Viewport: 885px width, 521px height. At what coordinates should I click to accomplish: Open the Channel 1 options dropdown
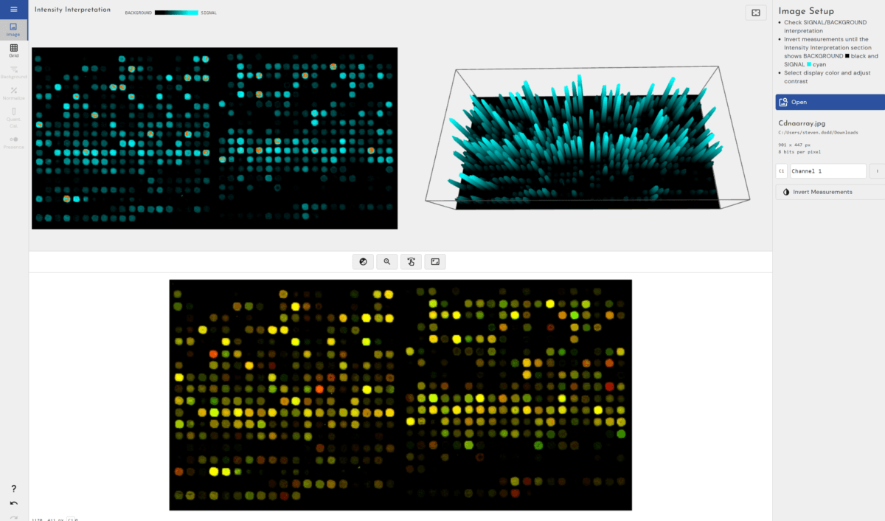pyautogui.click(x=878, y=170)
